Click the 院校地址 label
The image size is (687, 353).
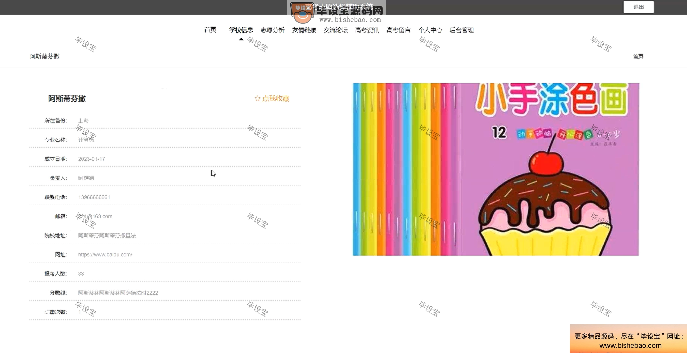coord(56,236)
